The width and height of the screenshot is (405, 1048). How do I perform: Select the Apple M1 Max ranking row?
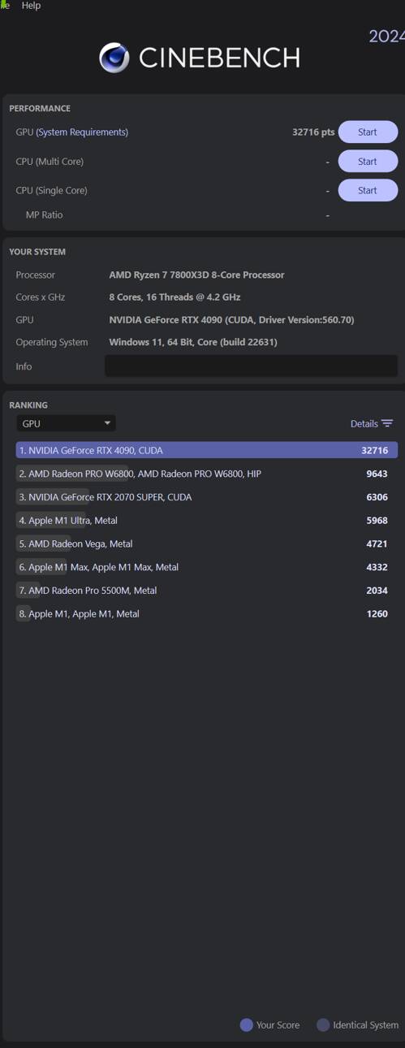(207, 567)
